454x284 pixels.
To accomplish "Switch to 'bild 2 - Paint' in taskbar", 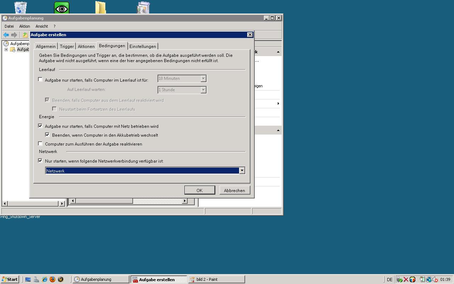I will [x=216, y=279].
